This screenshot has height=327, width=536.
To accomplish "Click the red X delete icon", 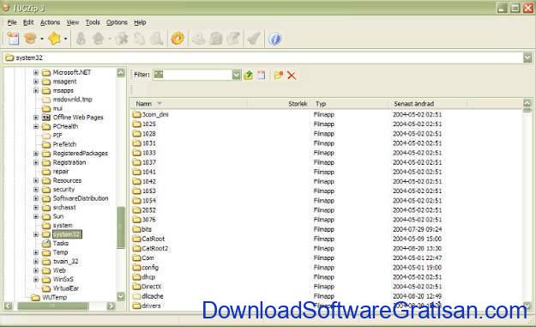I will click(x=292, y=75).
